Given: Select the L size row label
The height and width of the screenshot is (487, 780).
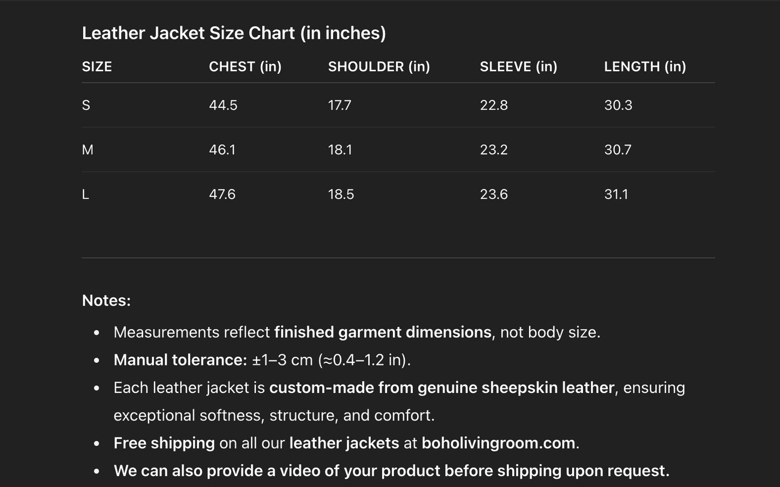Looking at the screenshot, I should pyautogui.click(x=86, y=194).
